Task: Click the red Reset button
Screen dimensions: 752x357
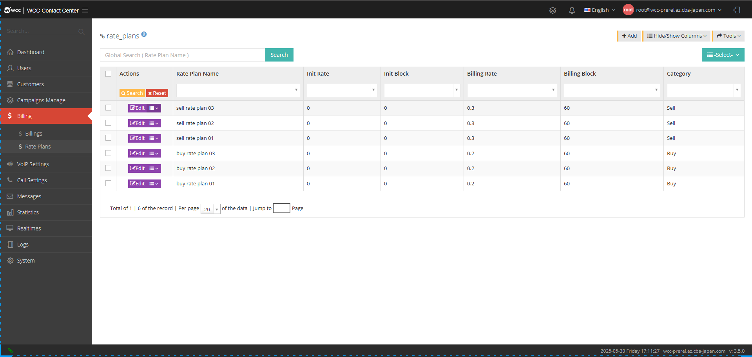Action: (x=157, y=93)
